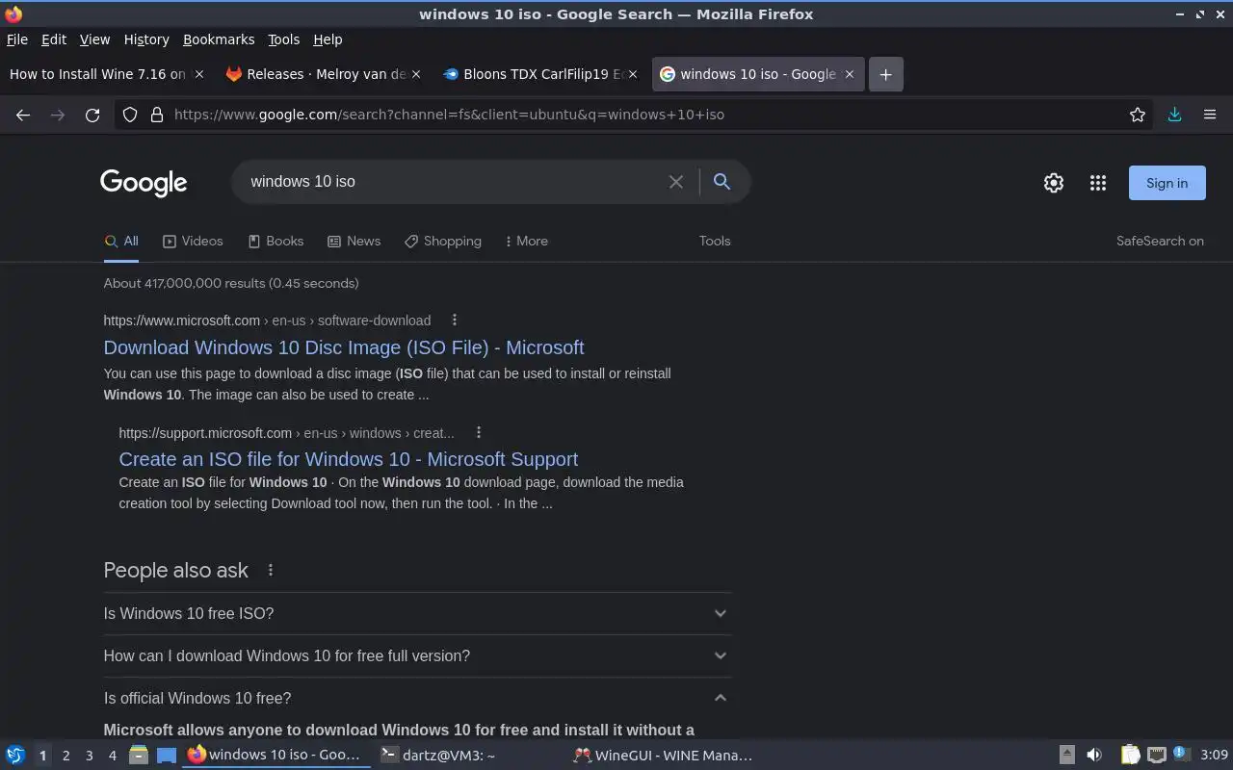
Task: Open the update notifier tray icon
Action: tap(1182, 755)
